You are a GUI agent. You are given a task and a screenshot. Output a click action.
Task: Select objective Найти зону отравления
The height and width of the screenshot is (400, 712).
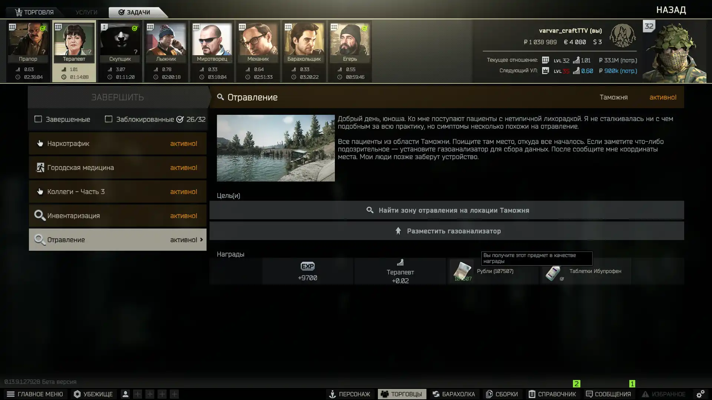(x=446, y=210)
